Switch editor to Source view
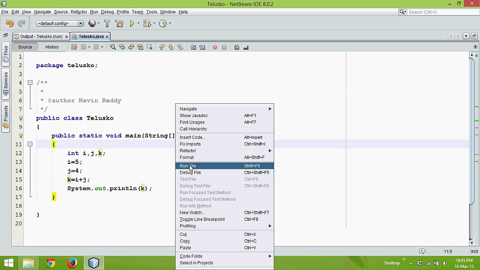480x270 pixels. [x=25, y=47]
